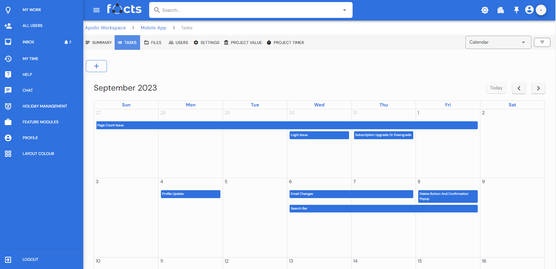The height and width of the screenshot is (269, 556).
Task: Toggle the theme brightness icon
Action: coord(485,10)
